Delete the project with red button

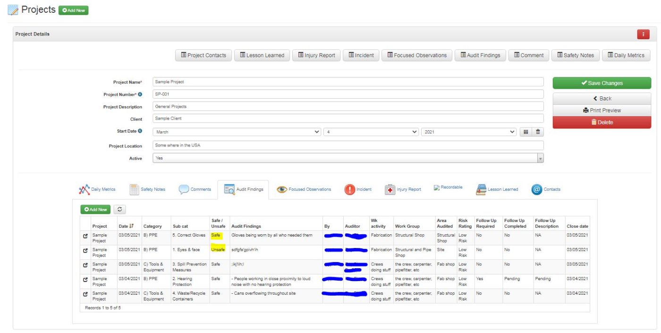click(602, 122)
